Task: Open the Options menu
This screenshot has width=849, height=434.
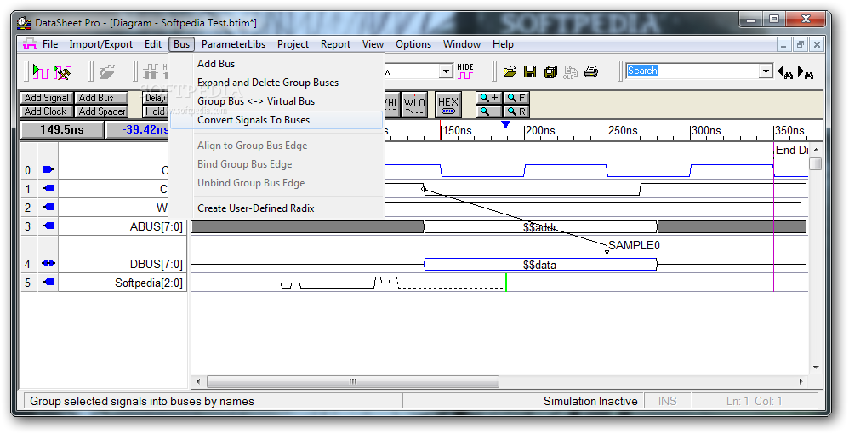Action: tap(413, 44)
